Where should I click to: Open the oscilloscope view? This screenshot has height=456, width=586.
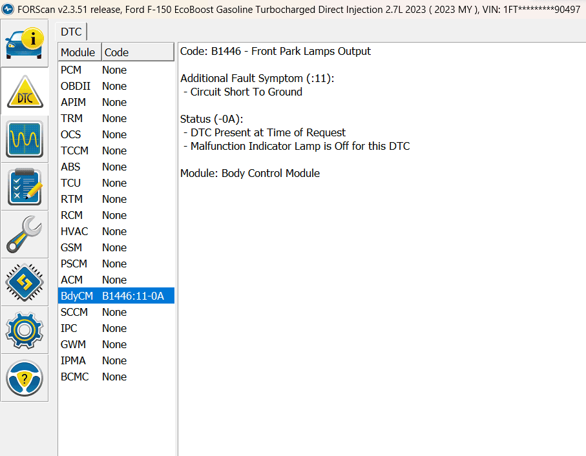pyautogui.click(x=25, y=138)
